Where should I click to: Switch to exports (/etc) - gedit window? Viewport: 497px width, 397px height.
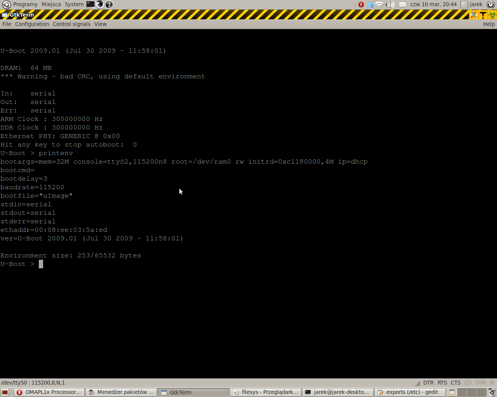pos(410,392)
